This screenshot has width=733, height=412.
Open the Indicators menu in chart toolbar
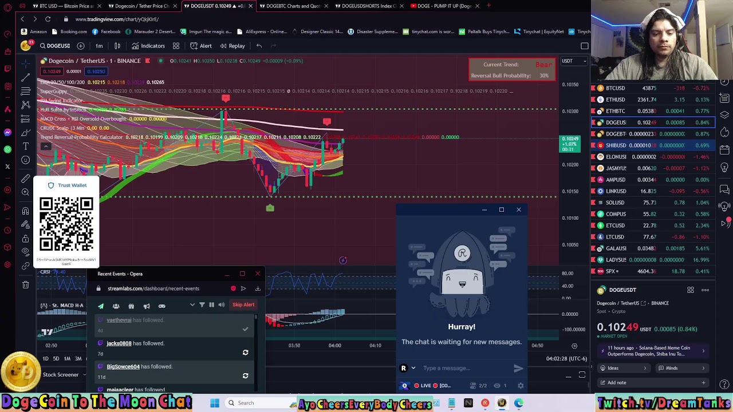148,46
